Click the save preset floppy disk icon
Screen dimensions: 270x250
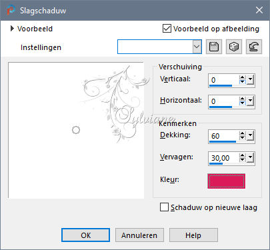coord(214,47)
